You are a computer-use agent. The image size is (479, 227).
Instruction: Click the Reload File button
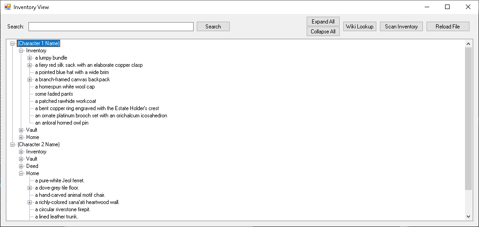tap(447, 27)
